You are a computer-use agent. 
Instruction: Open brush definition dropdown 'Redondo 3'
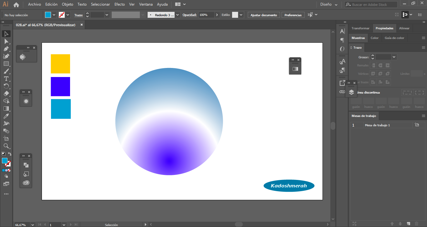(178, 15)
